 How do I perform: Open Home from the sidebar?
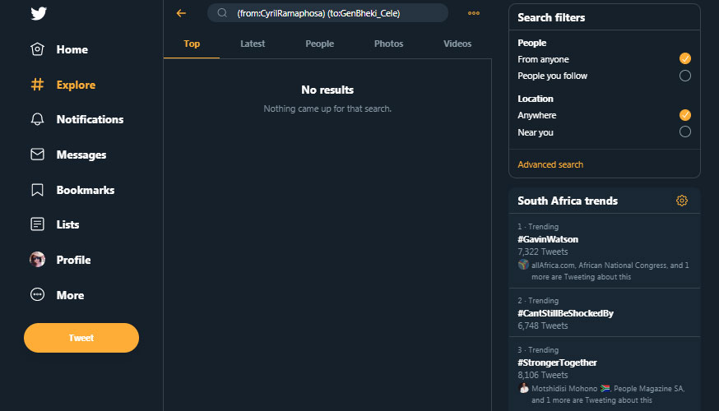(38, 49)
